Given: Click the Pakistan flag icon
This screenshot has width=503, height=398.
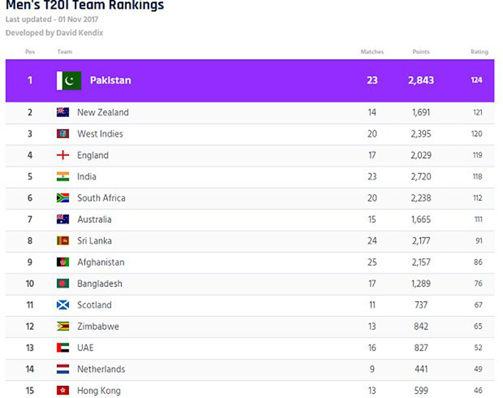Looking at the screenshot, I should coord(69,81).
